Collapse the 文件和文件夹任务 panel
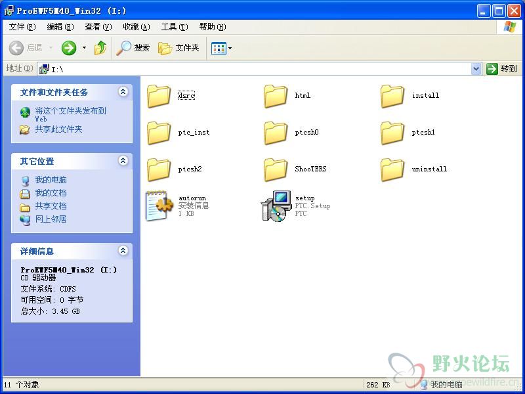 point(123,92)
